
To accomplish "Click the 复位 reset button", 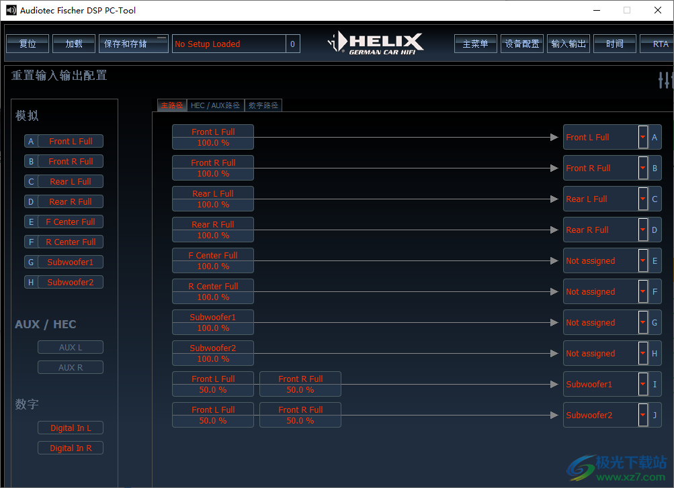I will tap(28, 44).
